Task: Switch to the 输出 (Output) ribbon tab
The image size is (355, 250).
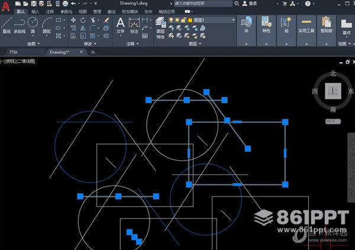Action: tap(111, 12)
